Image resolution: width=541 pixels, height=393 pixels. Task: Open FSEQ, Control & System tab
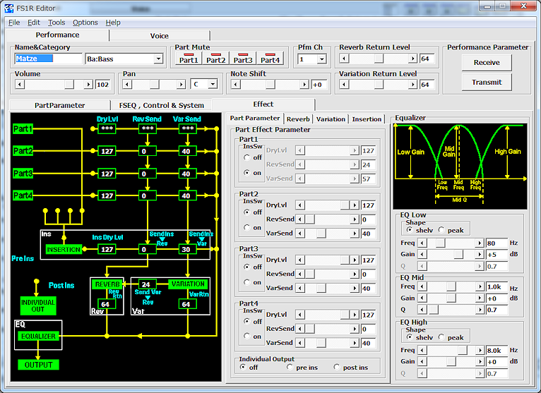point(162,106)
